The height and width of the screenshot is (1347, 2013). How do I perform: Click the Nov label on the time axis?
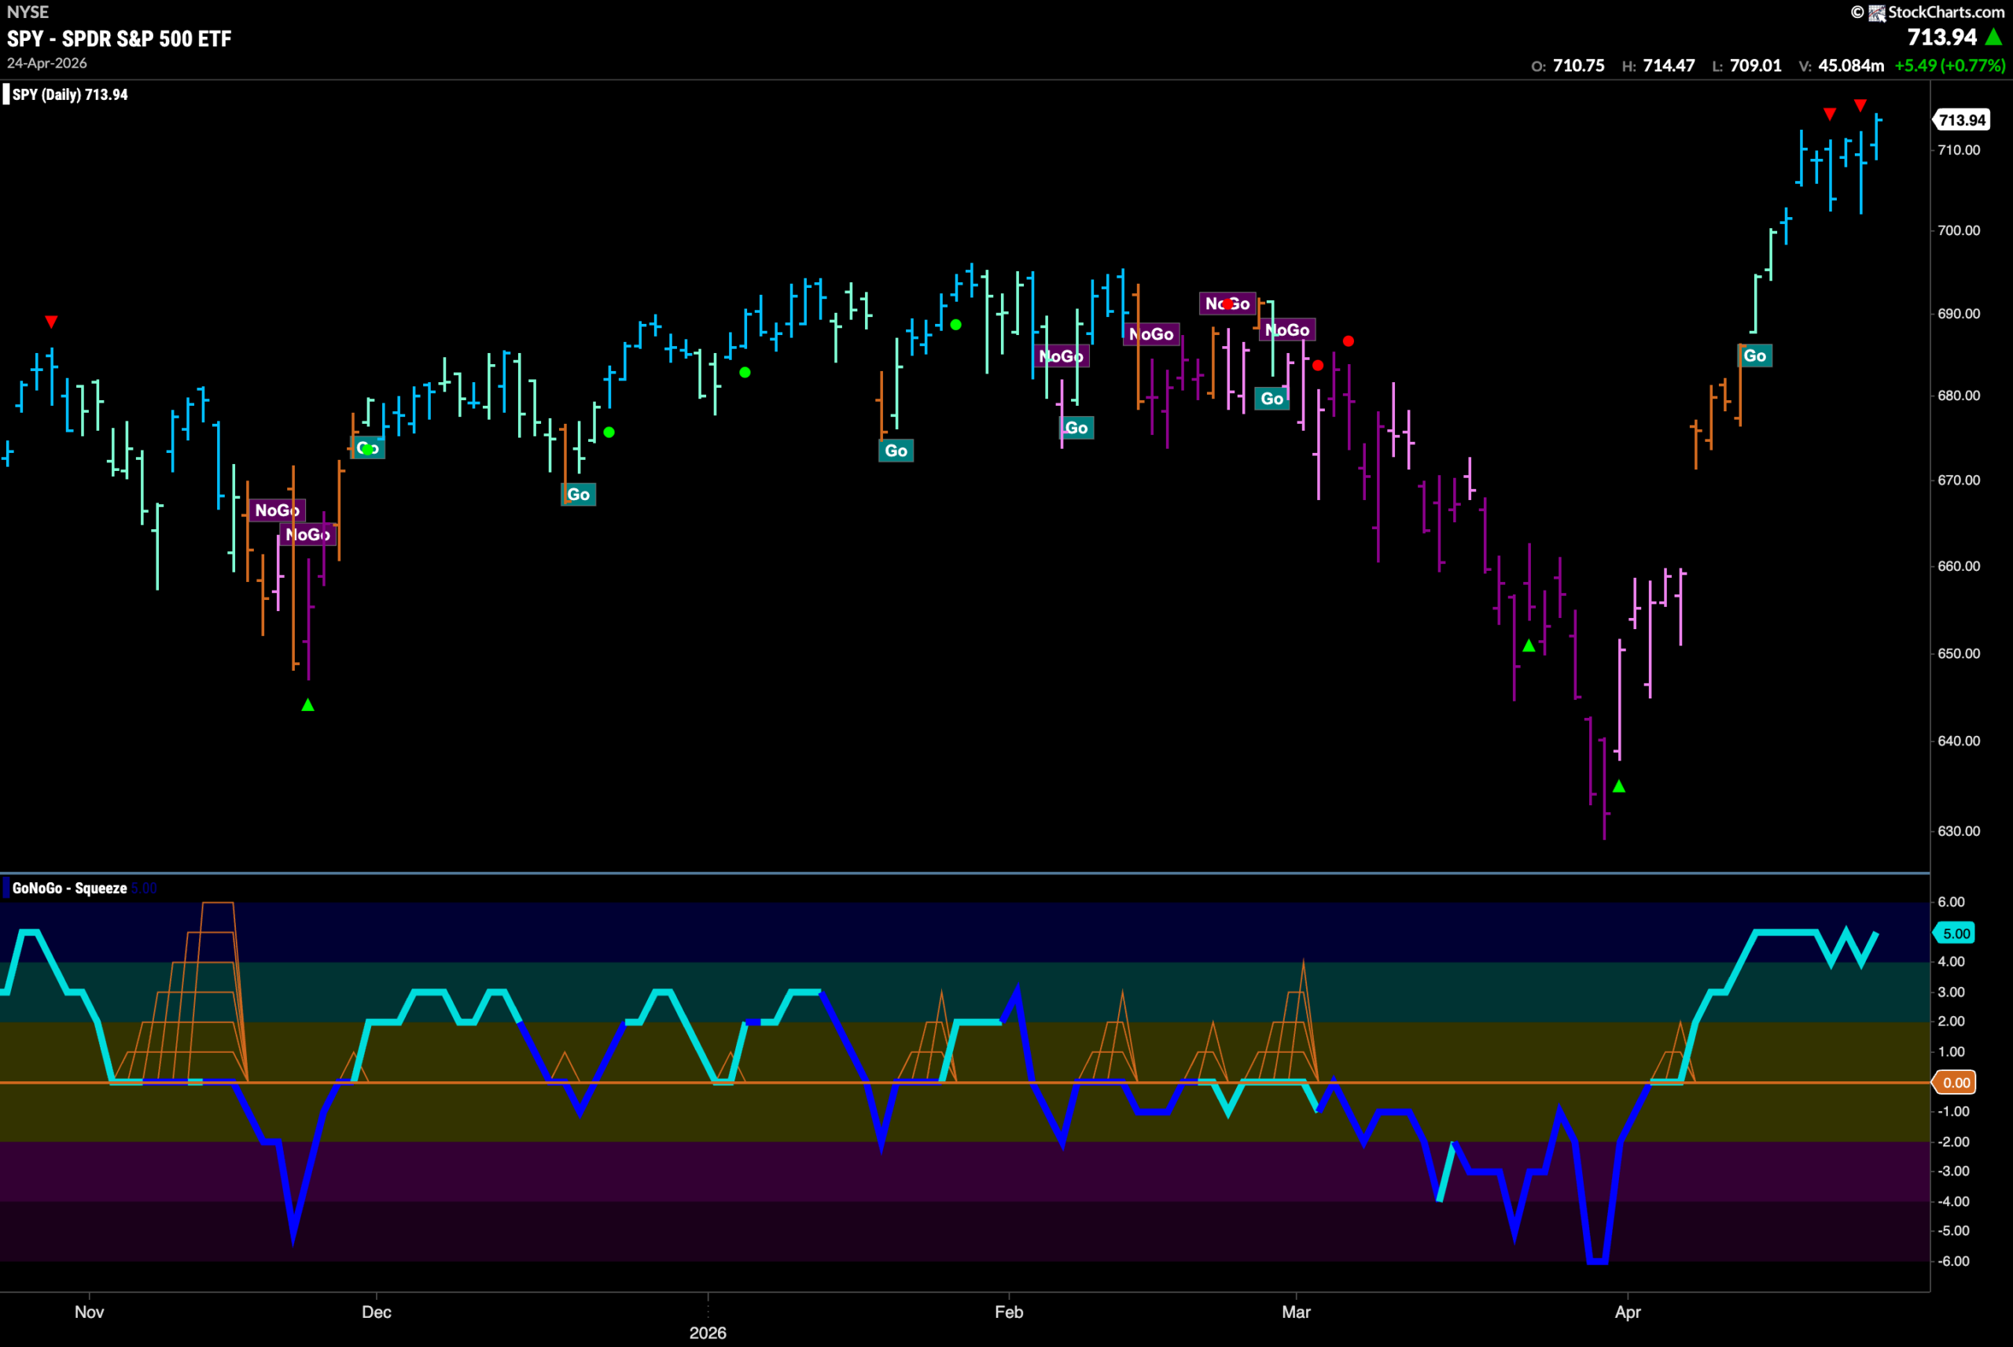pyautogui.click(x=90, y=1312)
